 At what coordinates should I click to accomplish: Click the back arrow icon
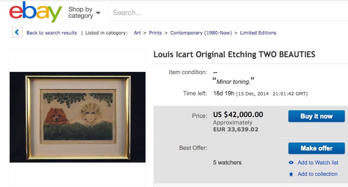(x=17, y=32)
